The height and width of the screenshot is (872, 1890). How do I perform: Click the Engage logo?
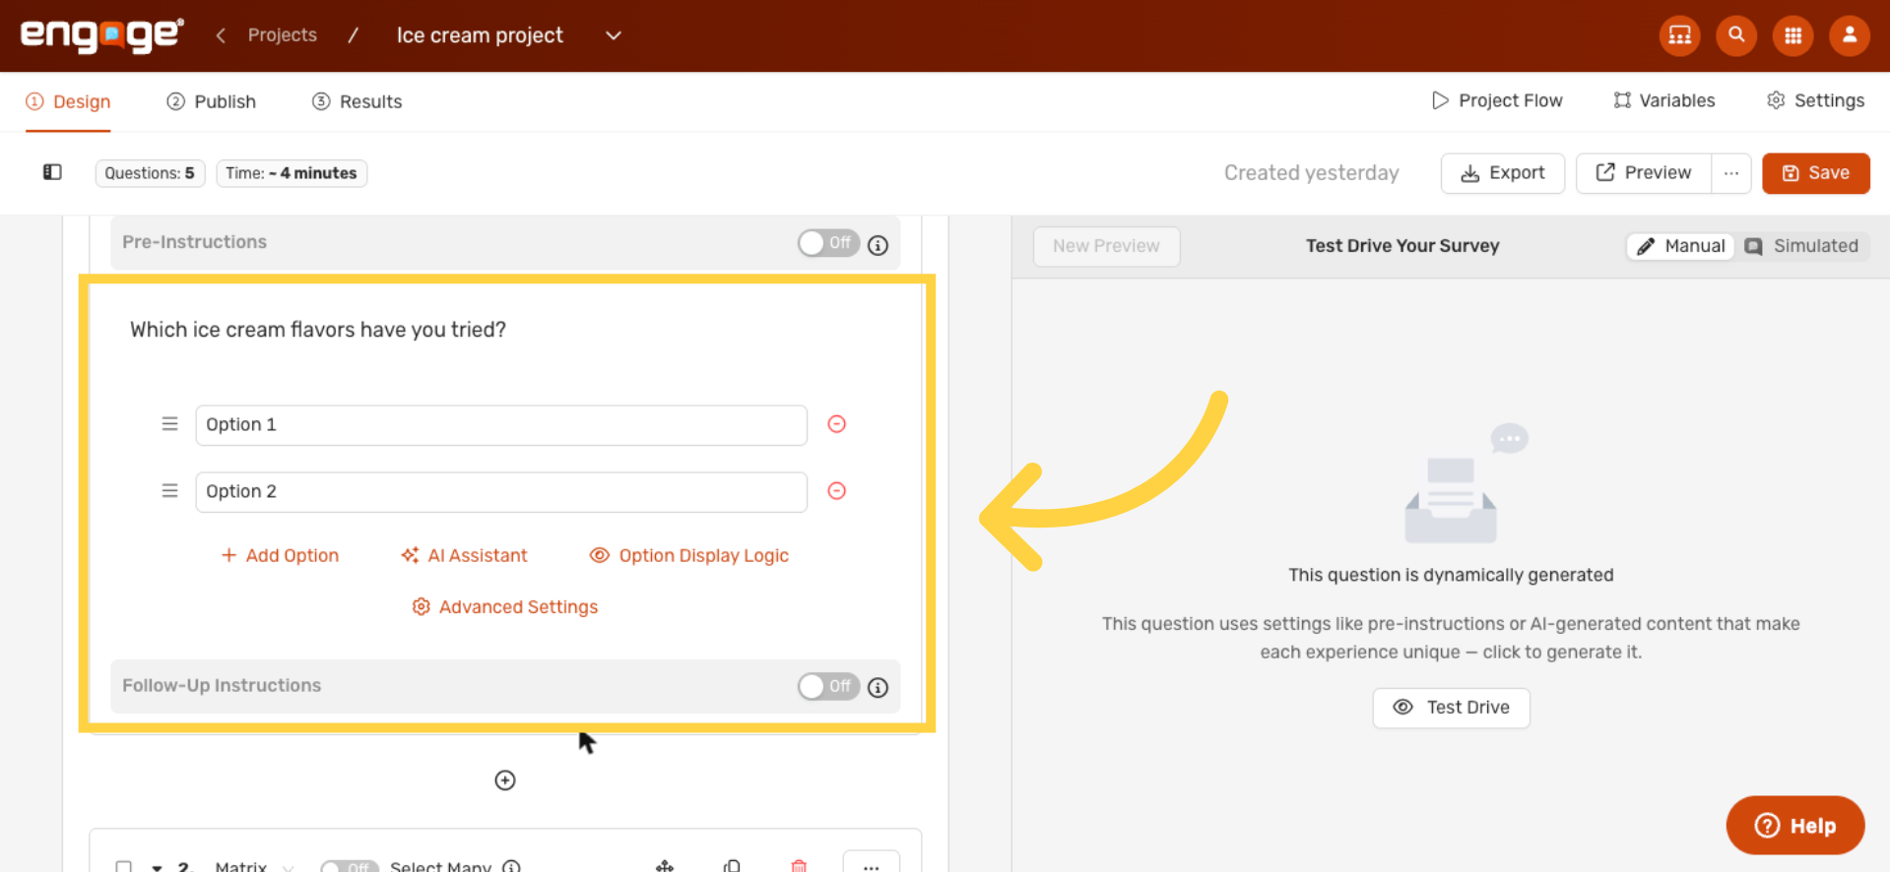pos(101,35)
